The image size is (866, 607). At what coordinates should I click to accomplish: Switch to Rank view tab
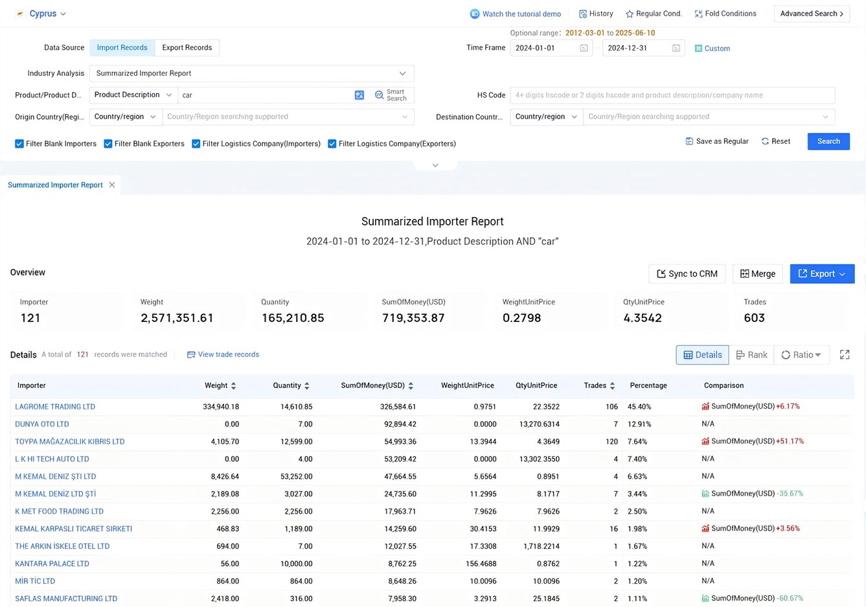click(751, 355)
